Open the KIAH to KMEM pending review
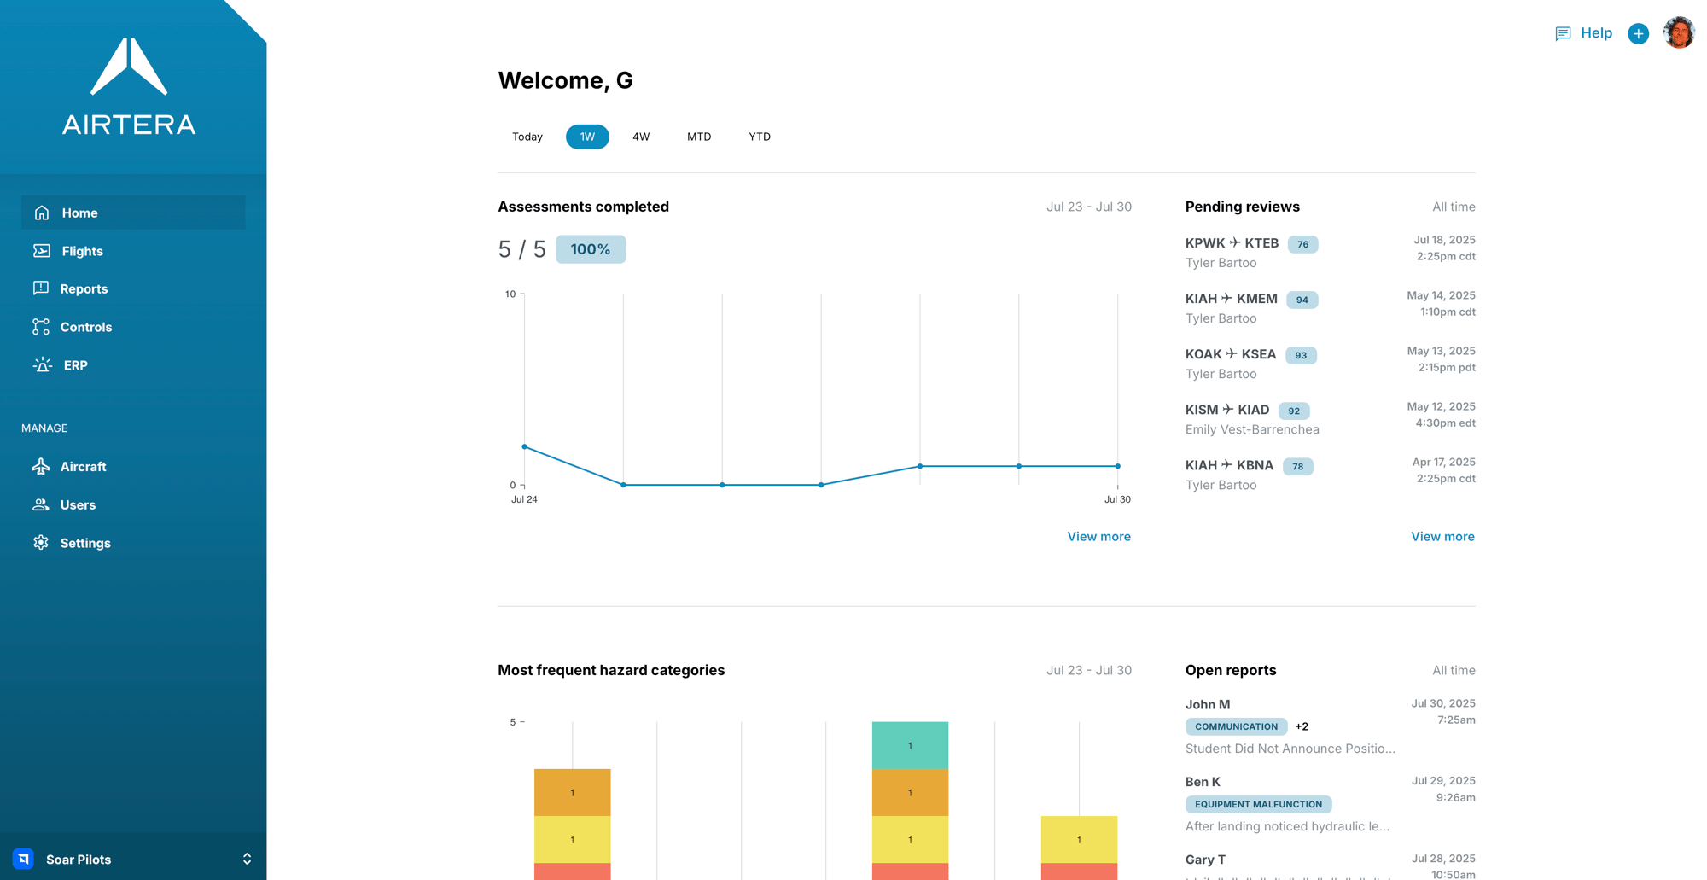Screen dimensions: 1707x880 pyautogui.click(x=1330, y=307)
